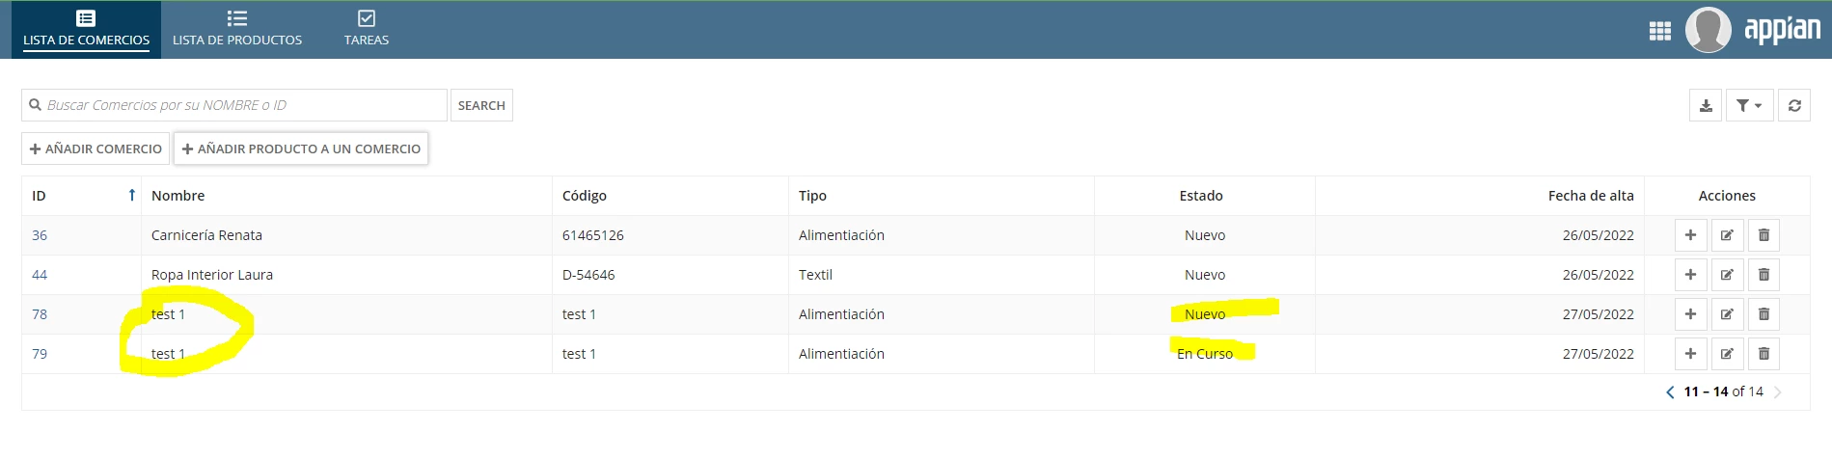Go to the previous page of results
The height and width of the screenshot is (459, 1832).
click(x=1670, y=391)
